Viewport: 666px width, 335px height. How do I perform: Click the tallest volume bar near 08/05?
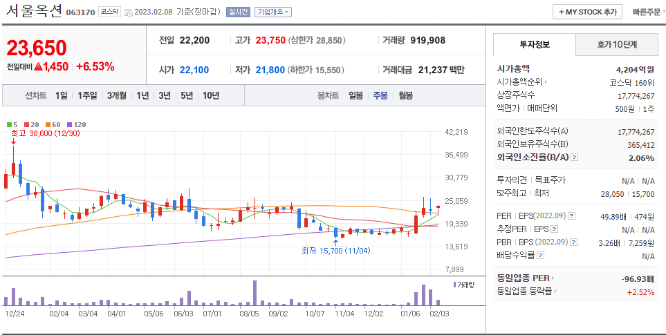pyautogui.click(x=255, y=293)
